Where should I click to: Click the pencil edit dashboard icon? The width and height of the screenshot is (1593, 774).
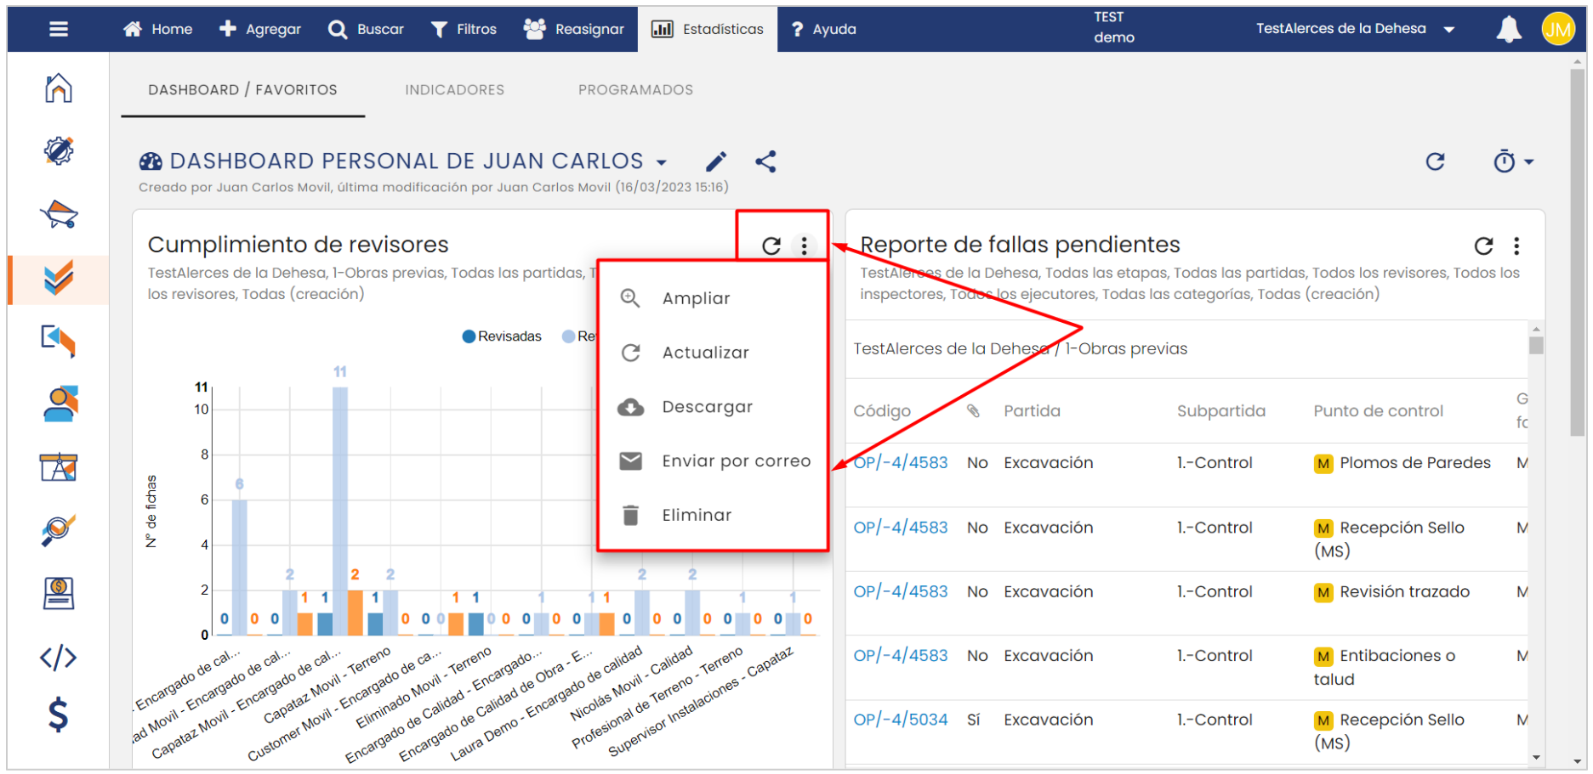coord(716,161)
